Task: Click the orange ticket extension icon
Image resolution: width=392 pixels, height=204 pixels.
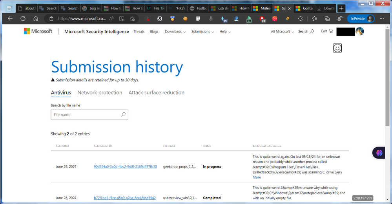Action: pos(288,18)
